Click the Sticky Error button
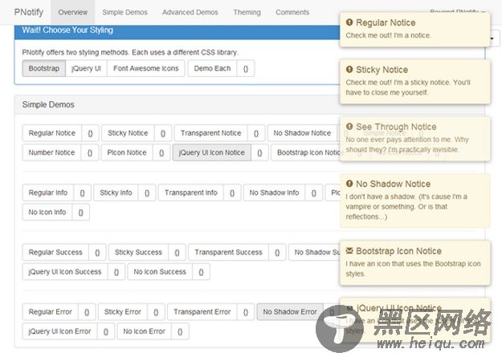 click(123, 312)
